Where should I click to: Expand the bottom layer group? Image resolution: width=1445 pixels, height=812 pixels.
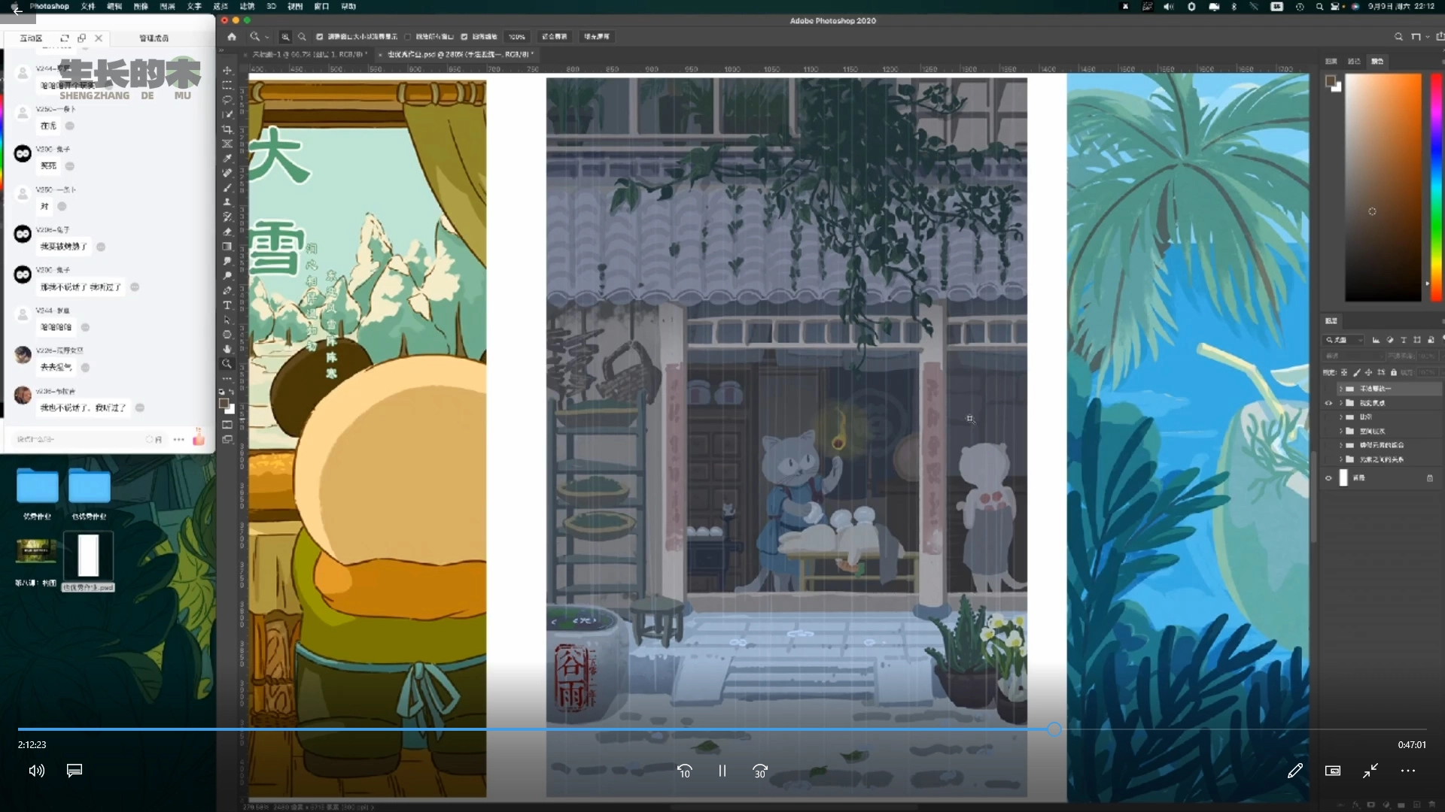pyautogui.click(x=1340, y=459)
